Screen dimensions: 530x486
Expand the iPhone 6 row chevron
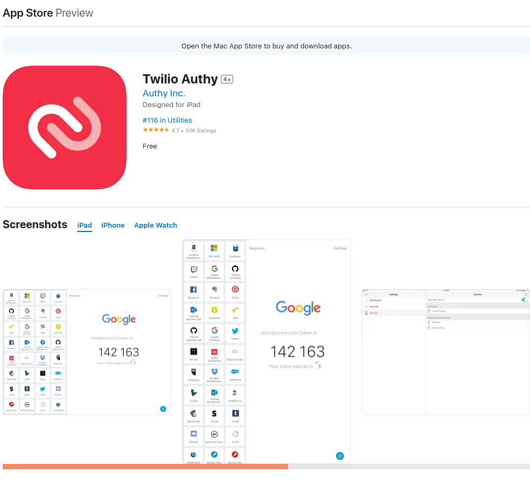pyautogui.click(x=527, y=322)
